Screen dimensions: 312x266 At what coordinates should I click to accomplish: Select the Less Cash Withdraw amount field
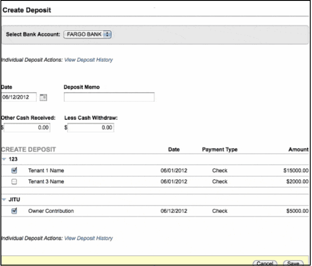coord(91,128)
